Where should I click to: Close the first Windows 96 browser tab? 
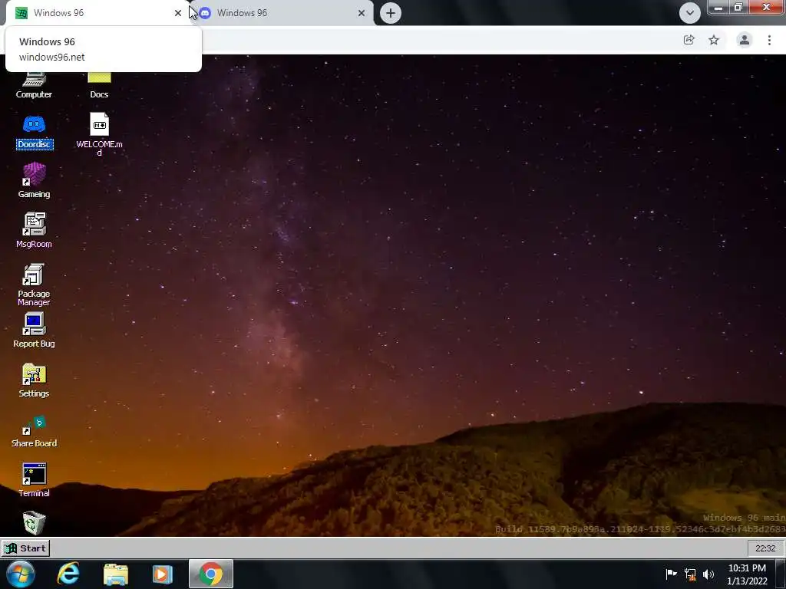[178, 13]
